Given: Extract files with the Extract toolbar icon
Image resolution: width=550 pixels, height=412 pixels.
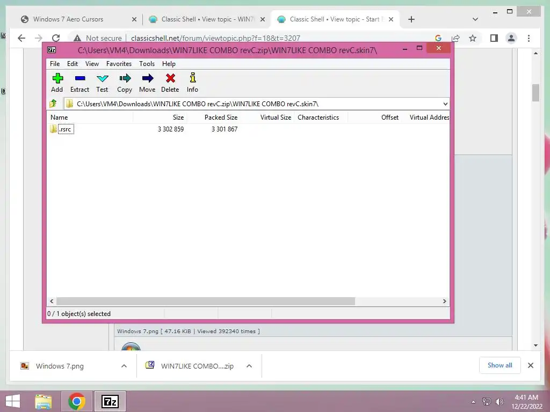Looking at the screenshot, I should click(x=79, y=83).
